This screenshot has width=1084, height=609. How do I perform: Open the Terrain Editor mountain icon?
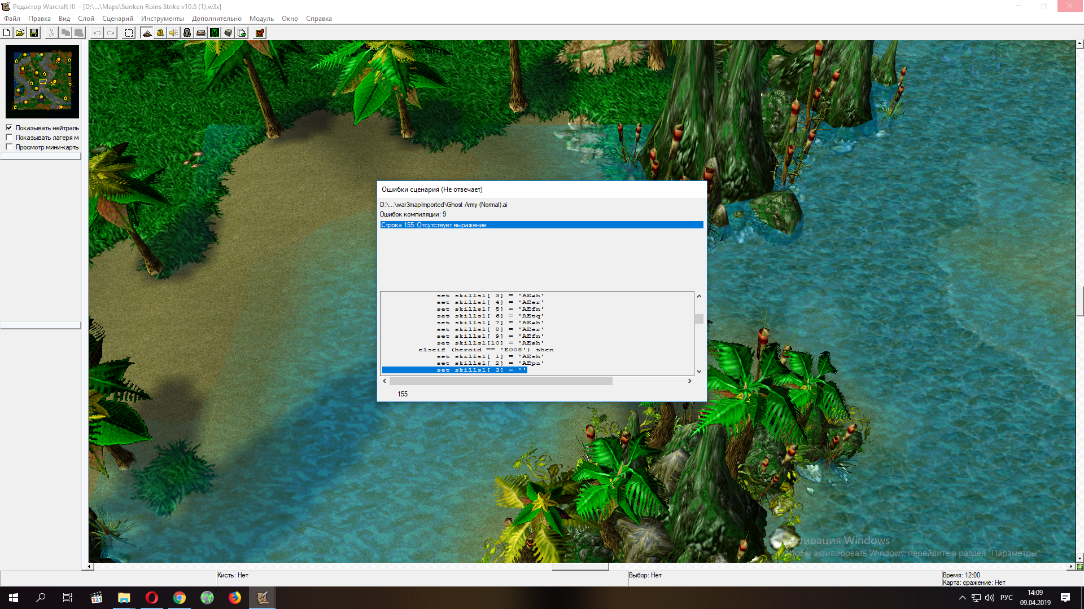click(x=147, y=33)
